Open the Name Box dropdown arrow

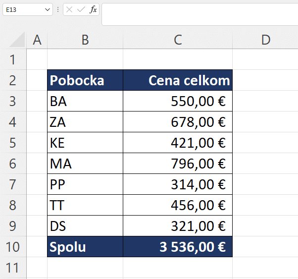(x=48, y=9)
